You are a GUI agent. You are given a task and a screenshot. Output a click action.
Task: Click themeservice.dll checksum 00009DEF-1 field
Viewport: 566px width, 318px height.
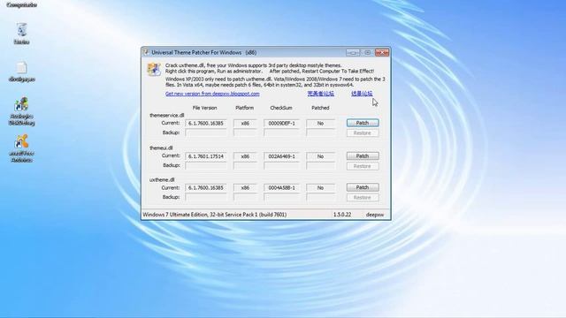click(x=281, y=124)
